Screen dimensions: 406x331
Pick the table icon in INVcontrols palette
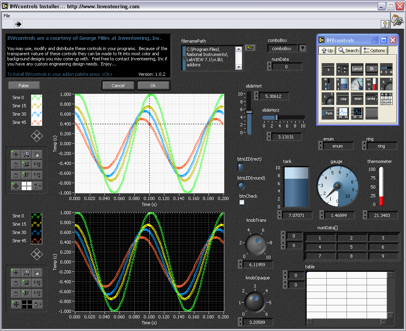[386, 99]
